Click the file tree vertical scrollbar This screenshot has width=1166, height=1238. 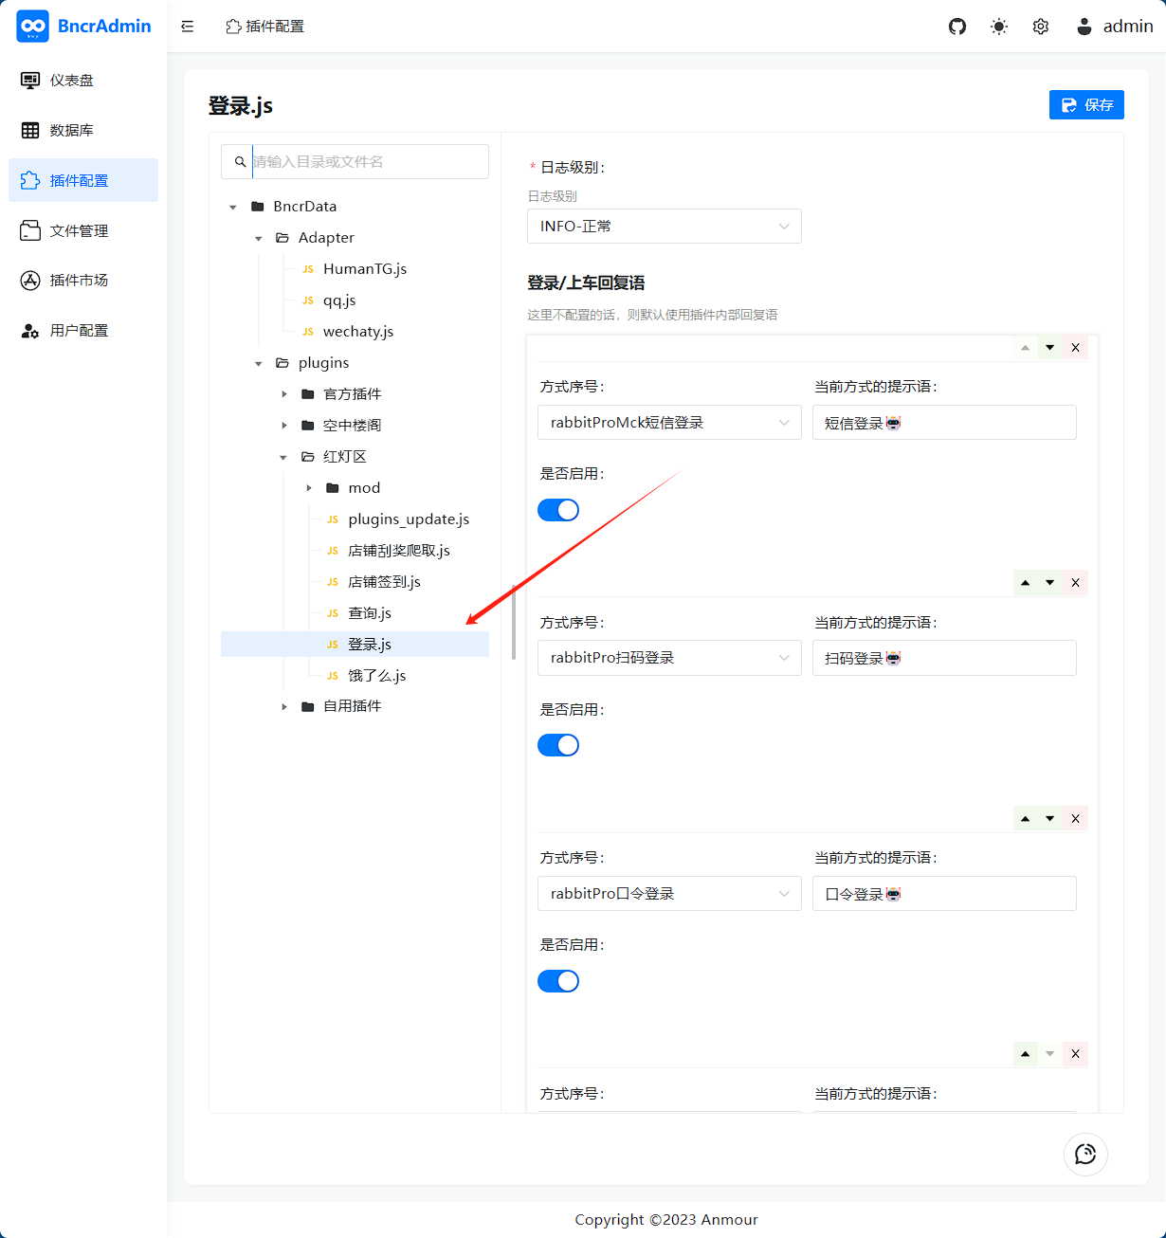click(x=514, y=621)
